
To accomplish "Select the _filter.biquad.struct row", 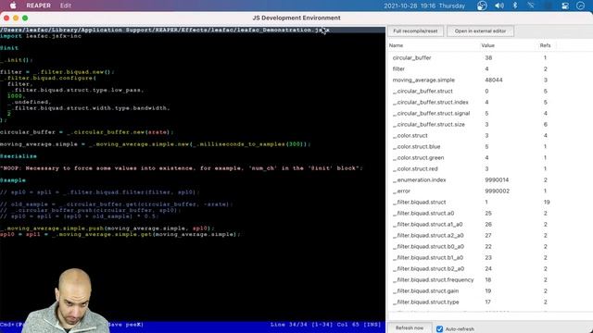I will tap(490, 202).
